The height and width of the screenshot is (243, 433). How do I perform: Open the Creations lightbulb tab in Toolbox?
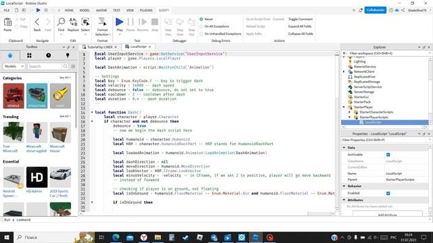(x=68, y=55)
